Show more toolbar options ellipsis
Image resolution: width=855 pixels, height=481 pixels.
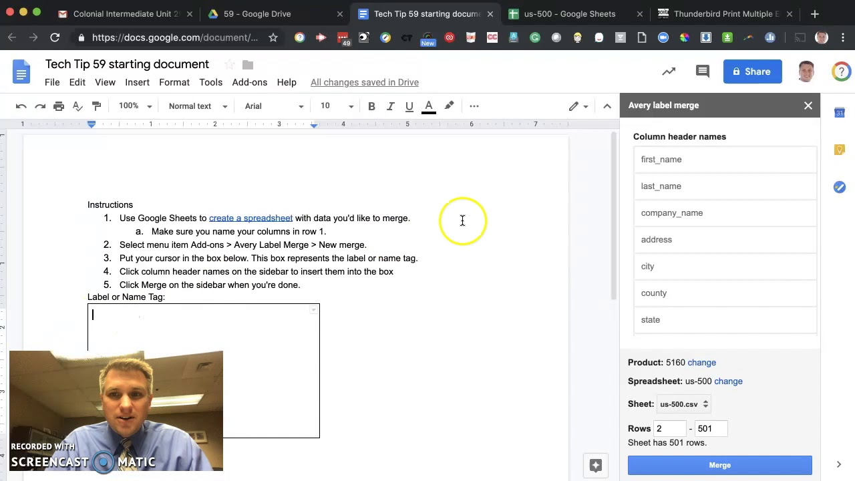click(474, 106)
